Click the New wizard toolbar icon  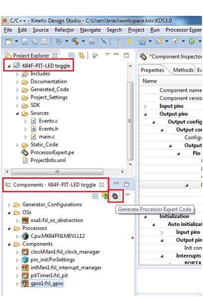click(8, 41)
